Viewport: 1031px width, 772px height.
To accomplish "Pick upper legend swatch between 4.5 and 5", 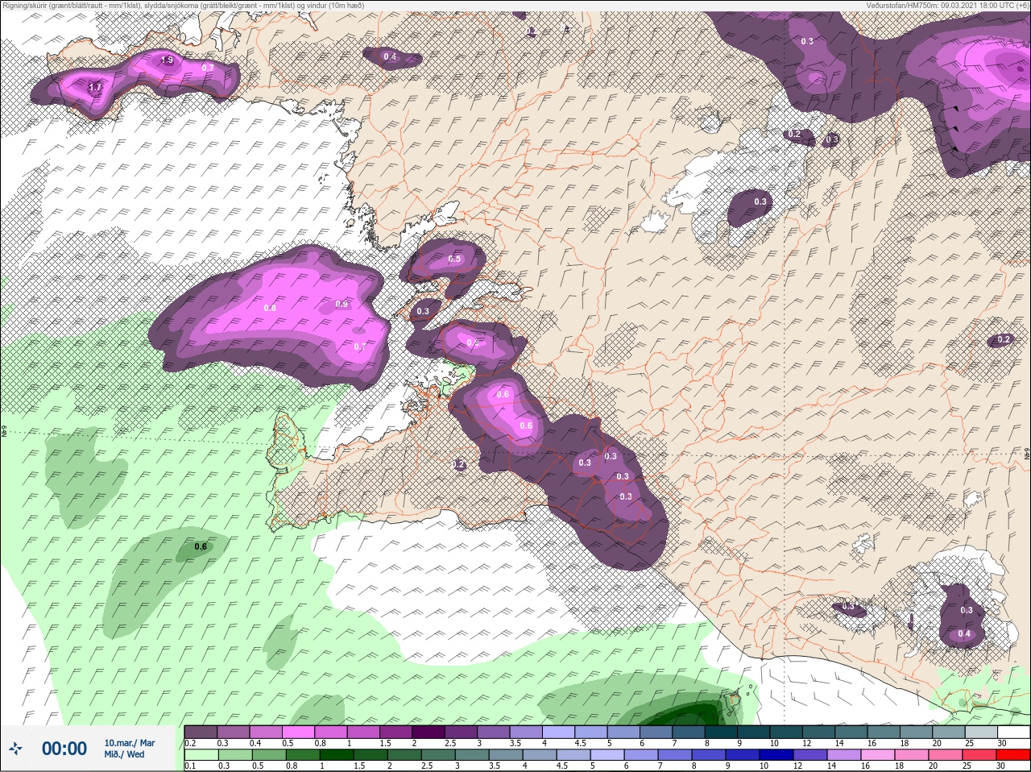I will pyautogui.click(x=593, y=732).
